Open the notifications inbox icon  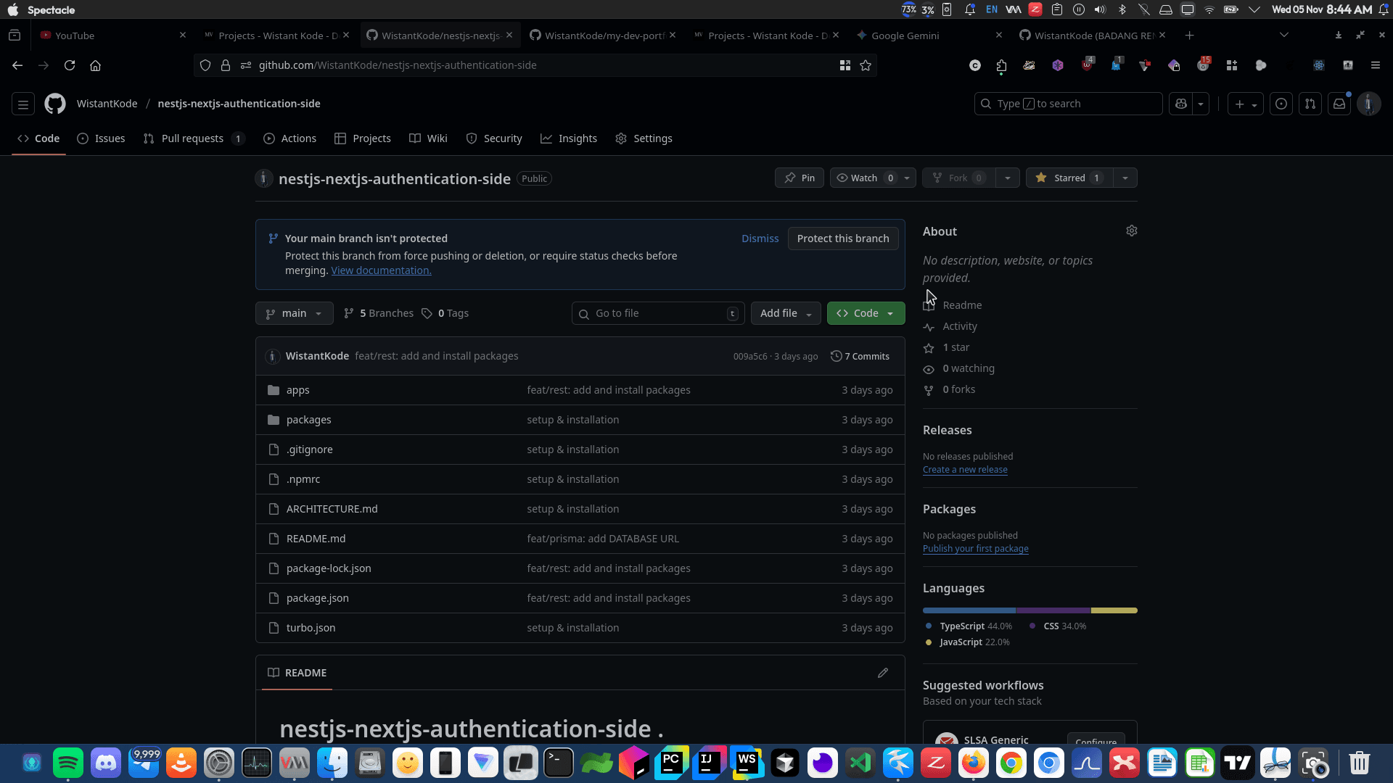point(1339,104)
